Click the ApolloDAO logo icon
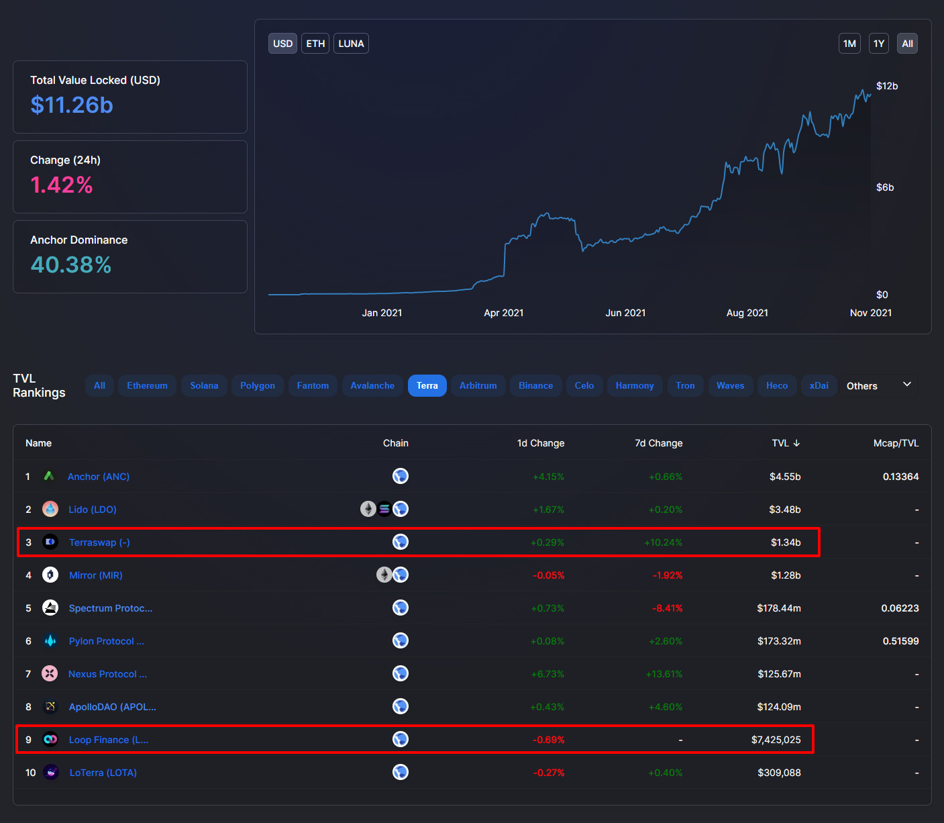This screenshot has width=944, height=823. [x=50, y=706]
